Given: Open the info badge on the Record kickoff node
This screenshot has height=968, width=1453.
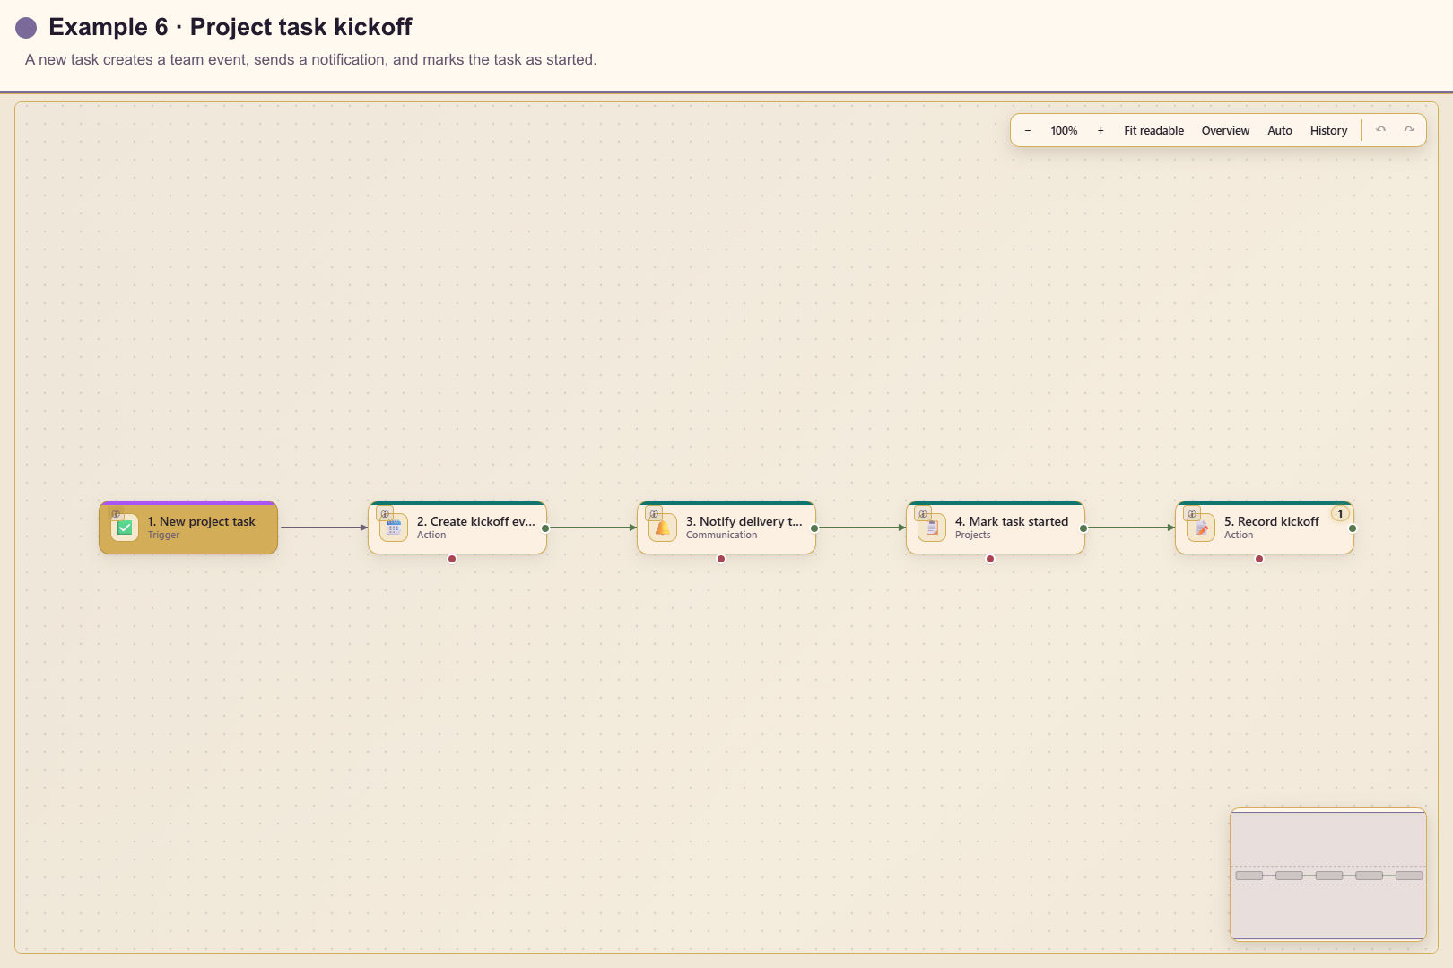Looking at the screenshot, I should pyautogui.click(x=1192, y=514).
